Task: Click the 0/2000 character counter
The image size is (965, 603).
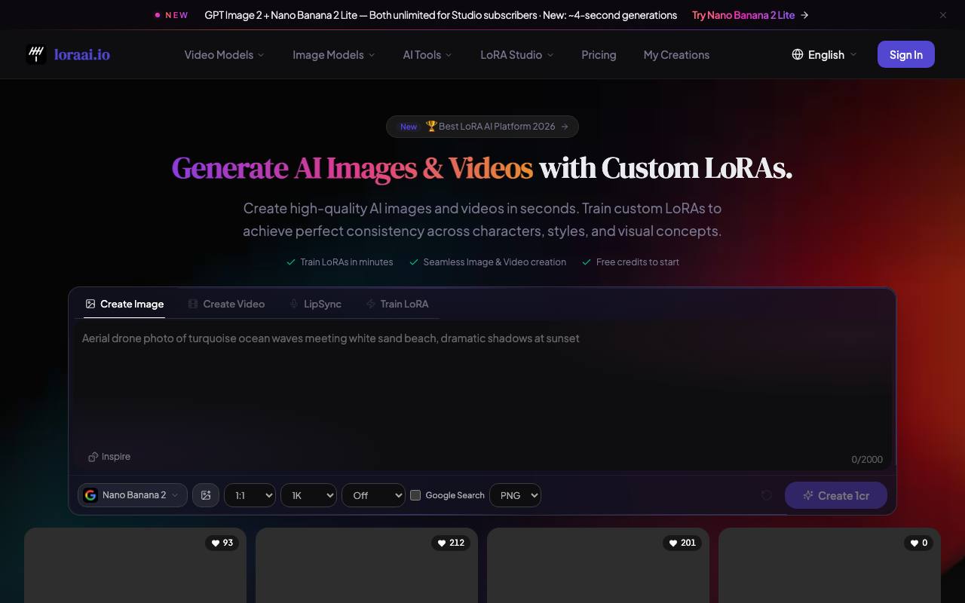Action: (867, 459)
